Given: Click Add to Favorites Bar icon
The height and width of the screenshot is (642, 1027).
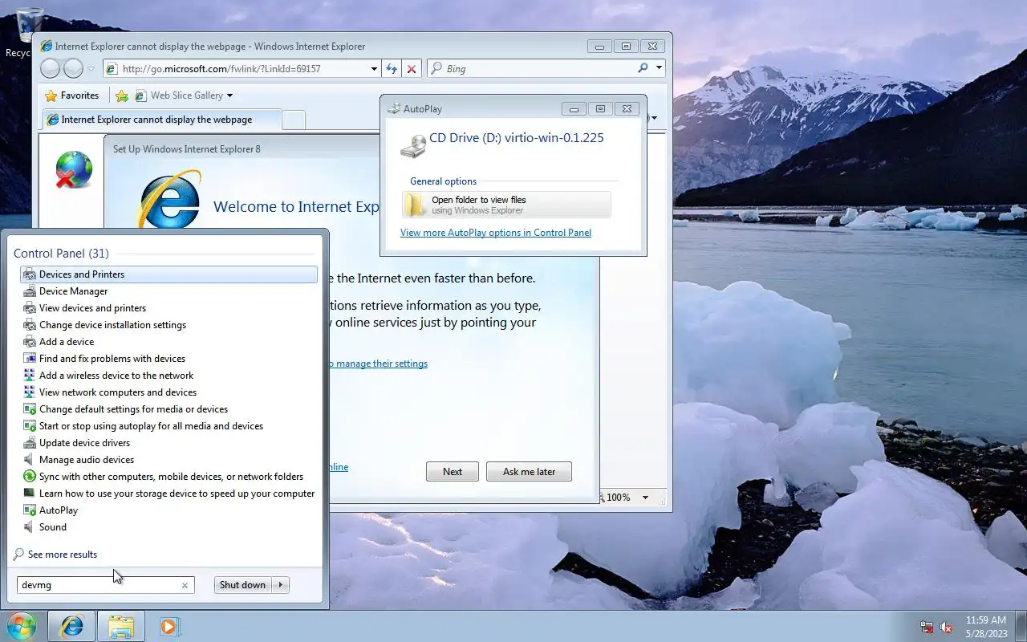Looking at the screenshot, I should point(122,95).
